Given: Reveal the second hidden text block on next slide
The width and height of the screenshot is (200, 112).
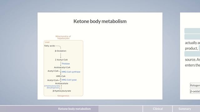Looking at the screenshot, I should (x=192, y=37).
